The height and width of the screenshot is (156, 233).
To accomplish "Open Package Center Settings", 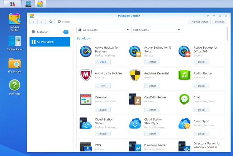I will click(219, 22).
